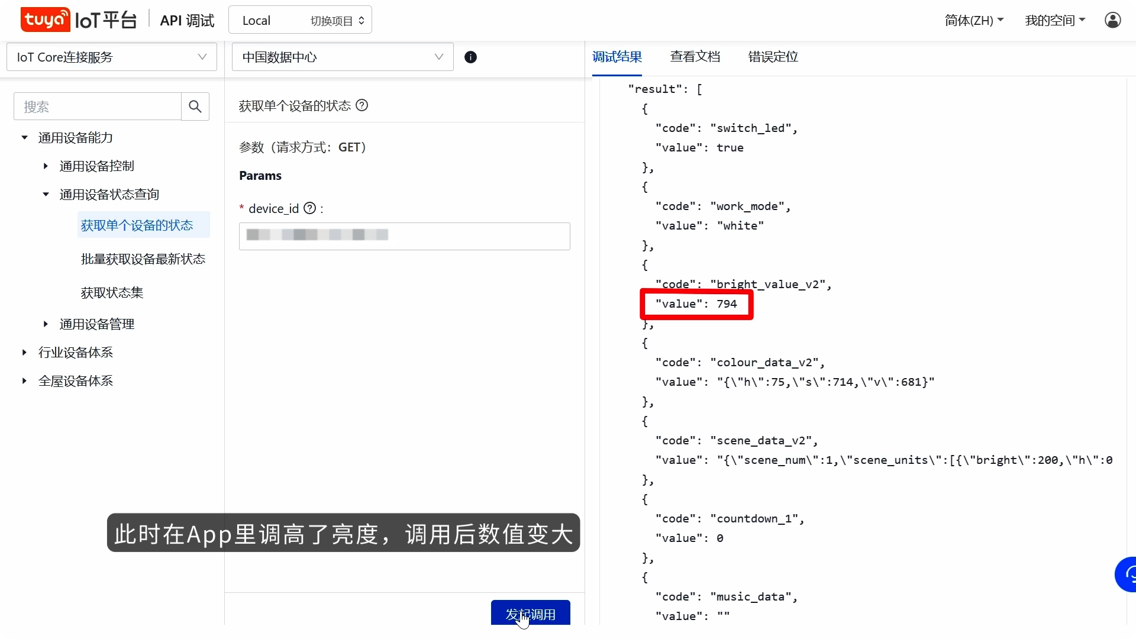Click the device_id help question icon

pyautogui.click(x=309, y=208)
